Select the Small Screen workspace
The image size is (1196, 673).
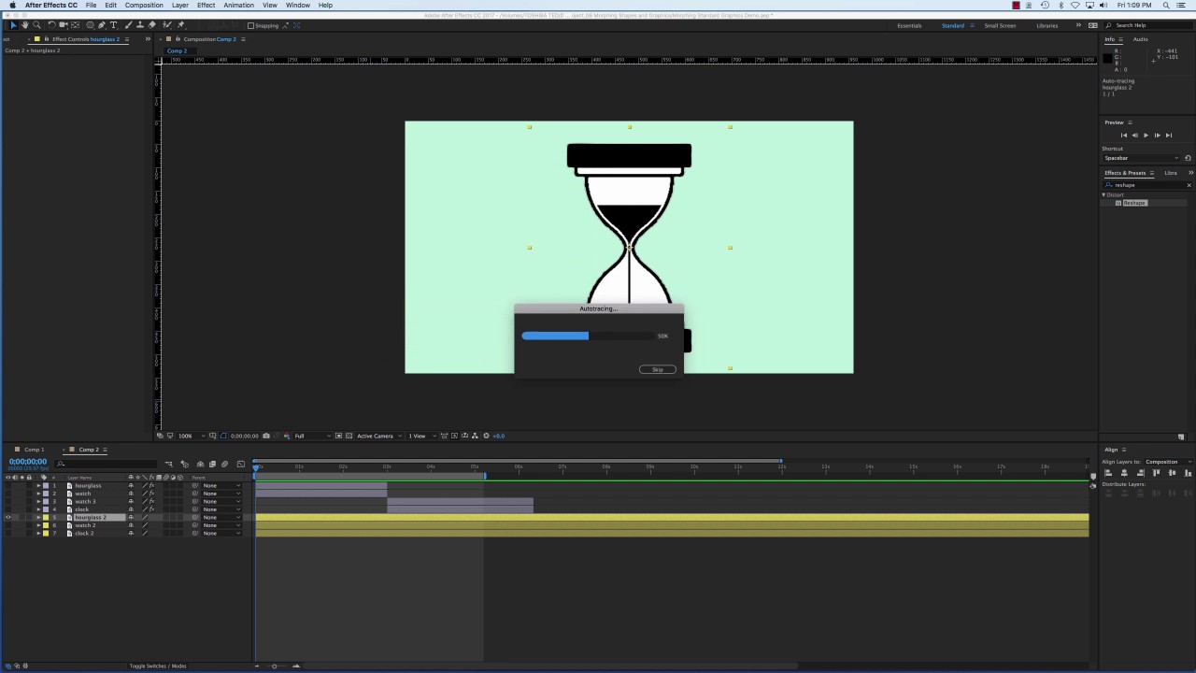(1000, 25)
